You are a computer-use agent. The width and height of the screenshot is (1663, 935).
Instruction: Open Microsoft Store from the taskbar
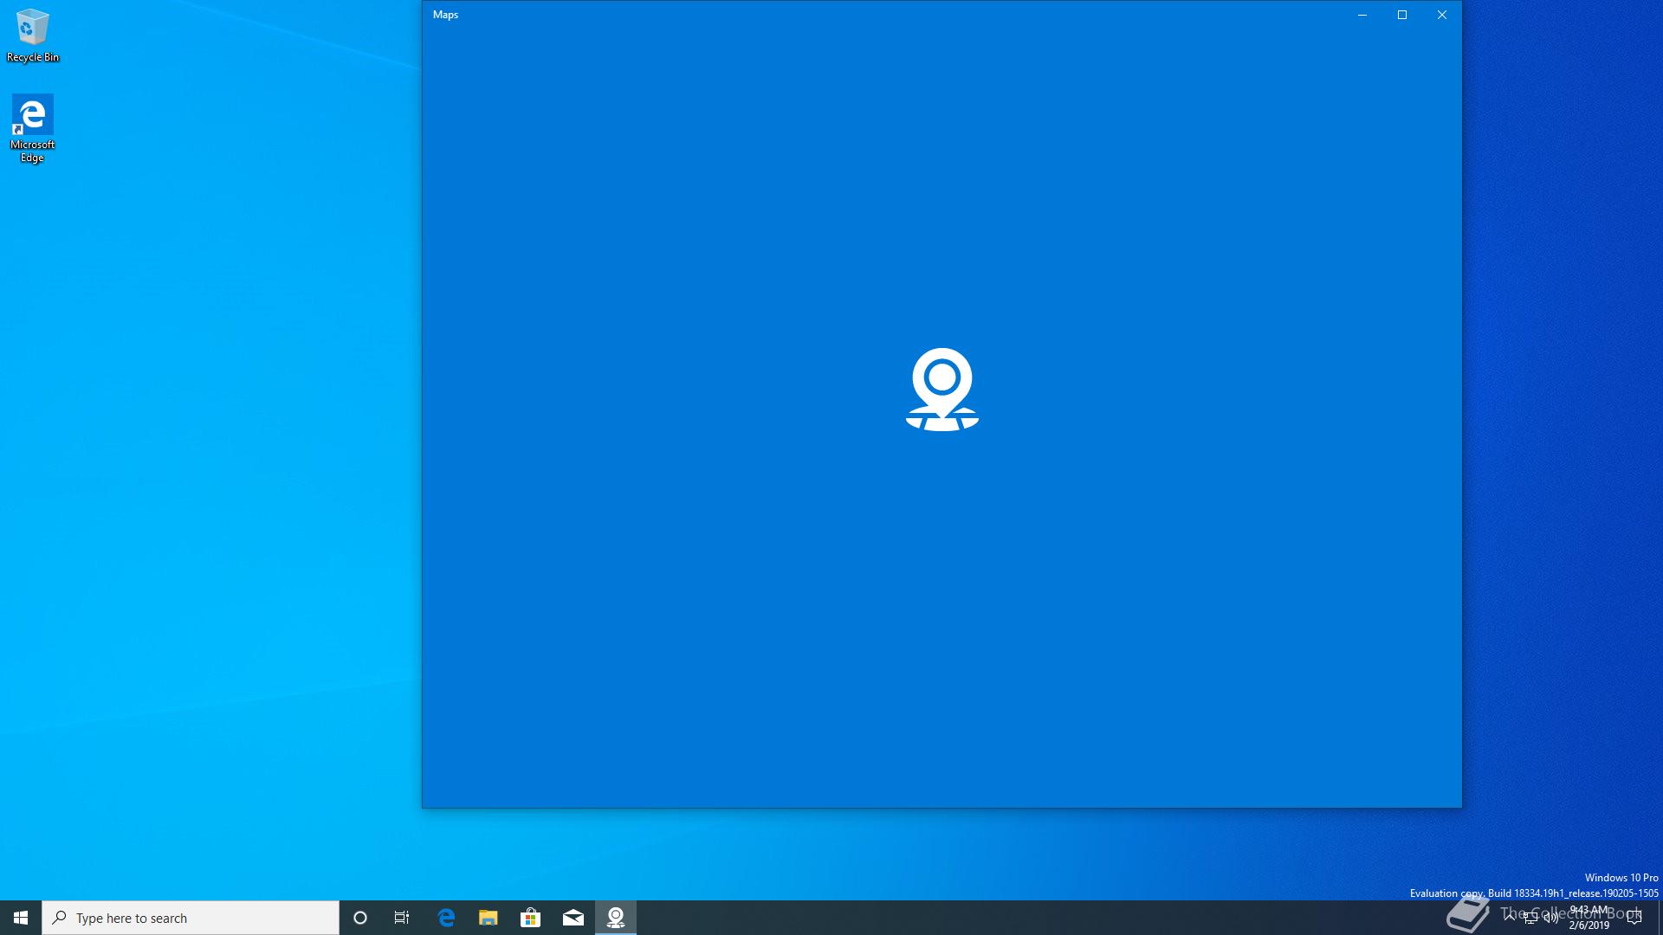[531, 918]
